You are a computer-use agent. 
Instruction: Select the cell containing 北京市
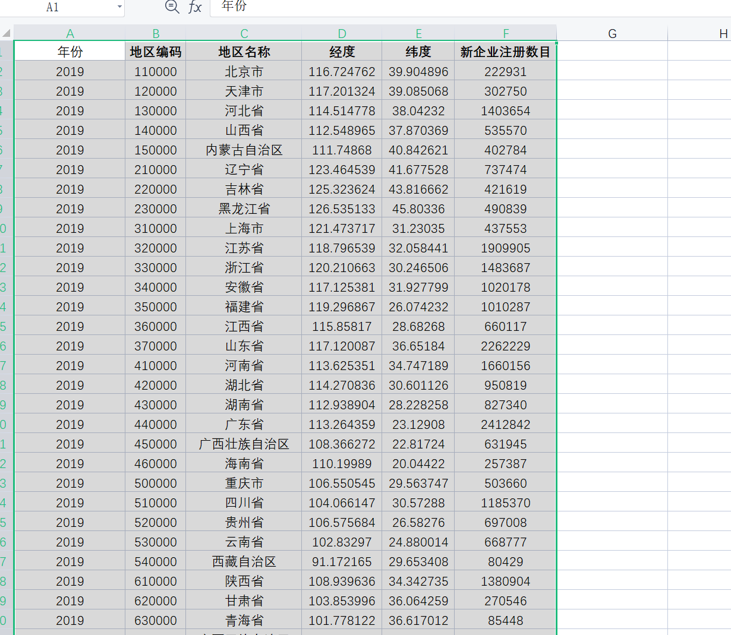coord(244,71)
